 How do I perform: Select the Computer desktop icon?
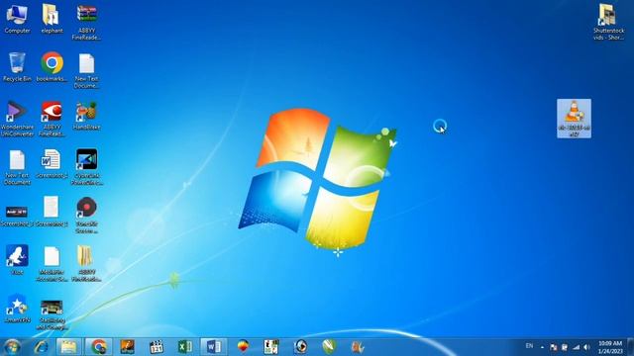tap(17, 19)
